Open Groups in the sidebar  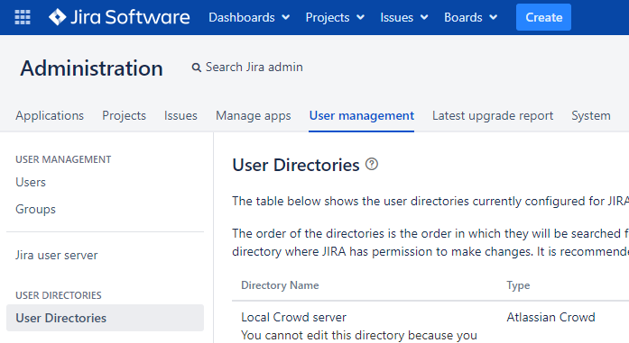(x=35, y=210)
